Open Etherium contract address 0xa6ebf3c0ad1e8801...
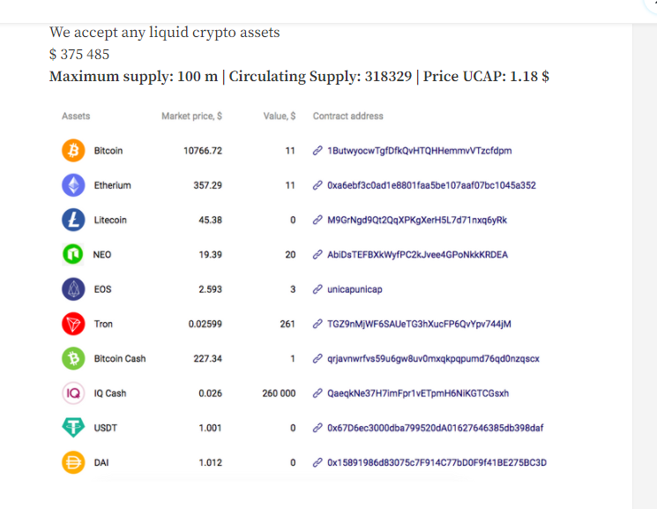Screen dimensions: 657x509 click(431, 185)
